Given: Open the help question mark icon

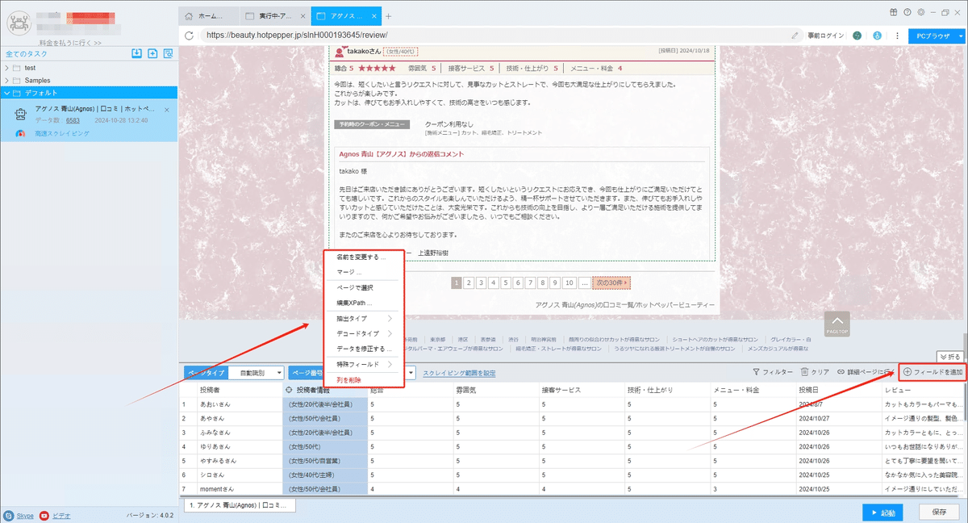Looking at the screenshot, I should [x=907, y=12].
